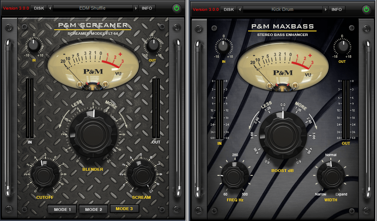This screenshot has height=221, width=377.
Task: Click the Screamer OUT gain knob
Action: pos(152,45)
